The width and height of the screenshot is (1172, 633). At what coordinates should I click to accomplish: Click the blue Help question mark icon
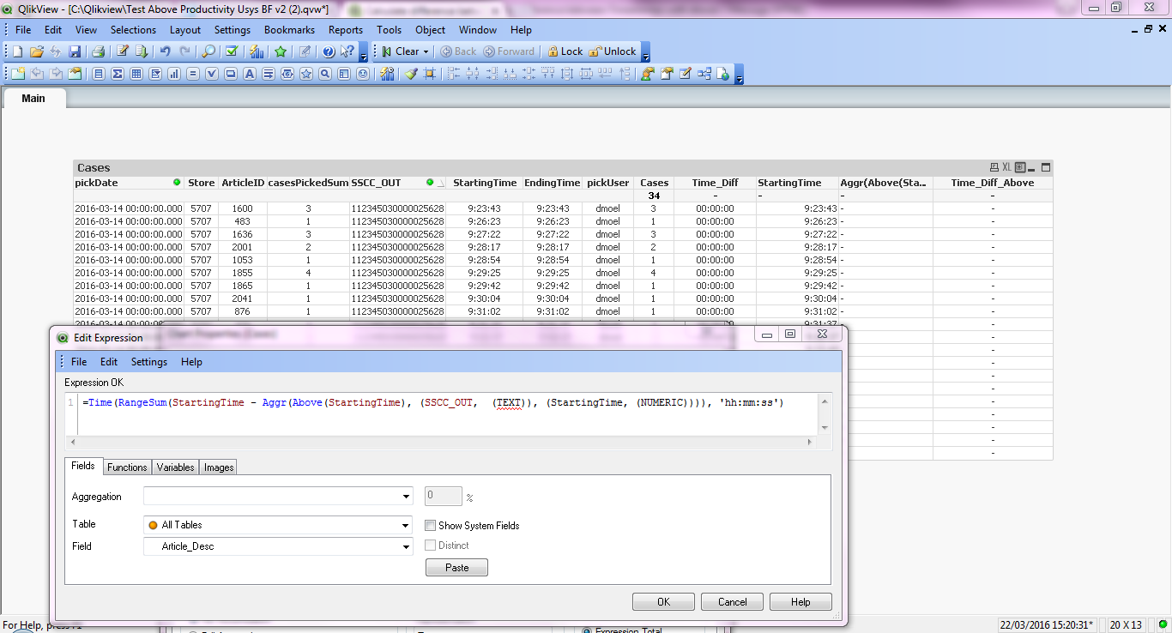[x=328, y=51]
